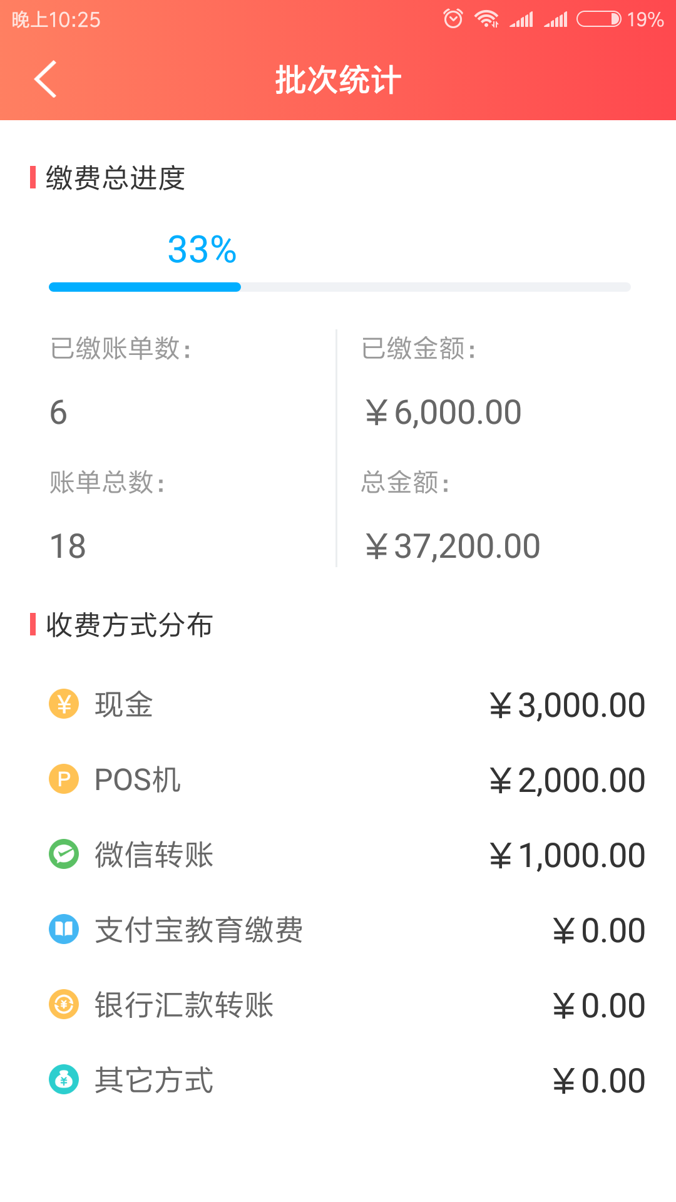Tap the 银行汇款转账 row label
The width and height of the screenshot is (676, 1202).
click(x=184, y=1005)
